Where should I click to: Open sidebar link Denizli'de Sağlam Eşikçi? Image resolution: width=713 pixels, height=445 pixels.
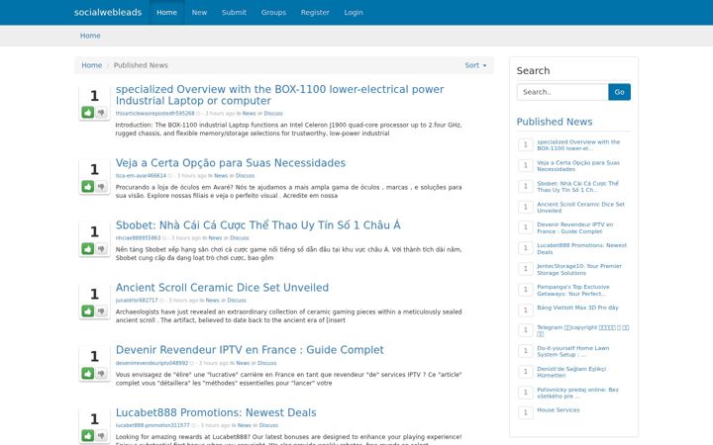click(571, 372)
